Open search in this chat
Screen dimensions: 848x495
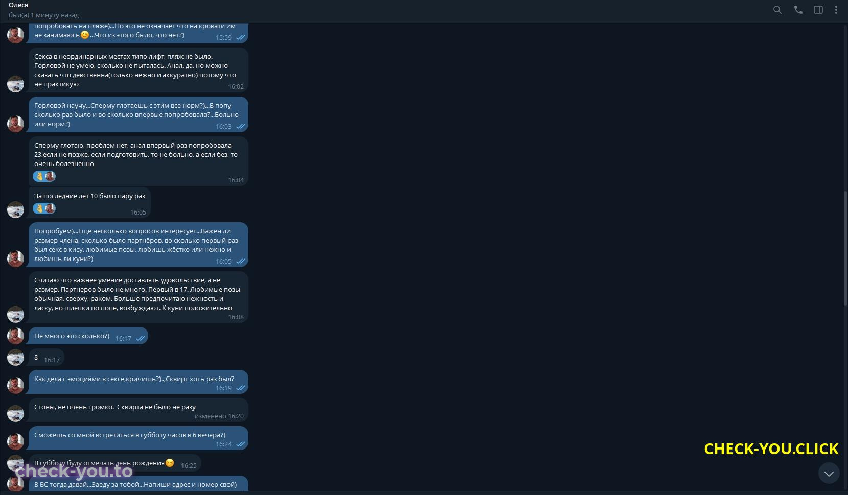(777, 10)
